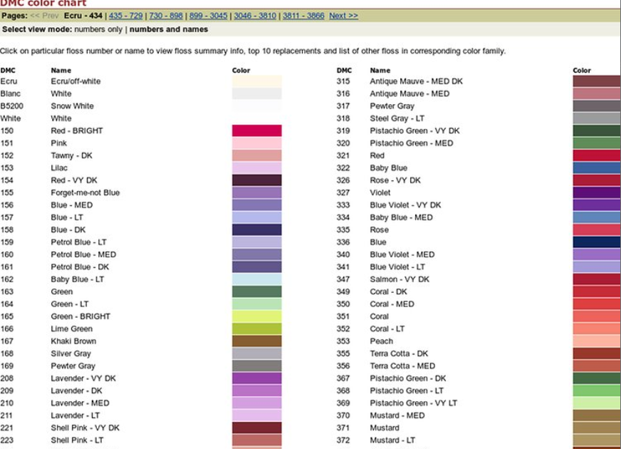Image resolution: width=621 pixels, height=449 pixels.
Task: Click the name Tawny - DK
Action: click(71, 156)
